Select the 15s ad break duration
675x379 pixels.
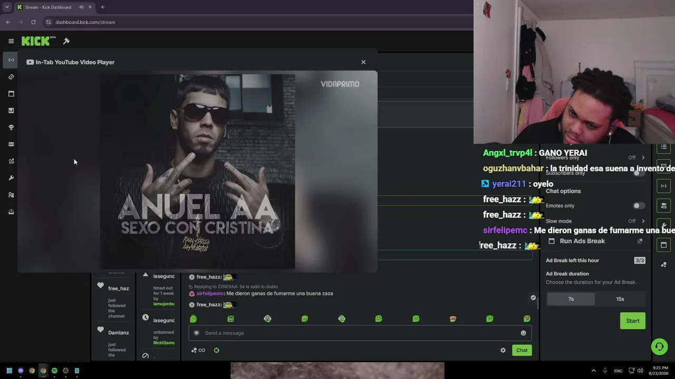pos(620,299)
